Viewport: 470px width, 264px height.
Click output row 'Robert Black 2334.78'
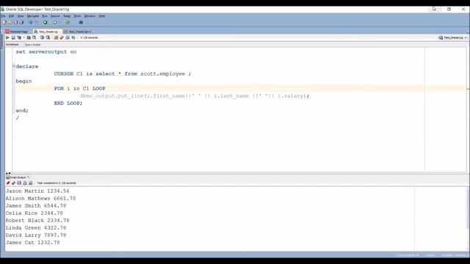(x=37, y=220)
